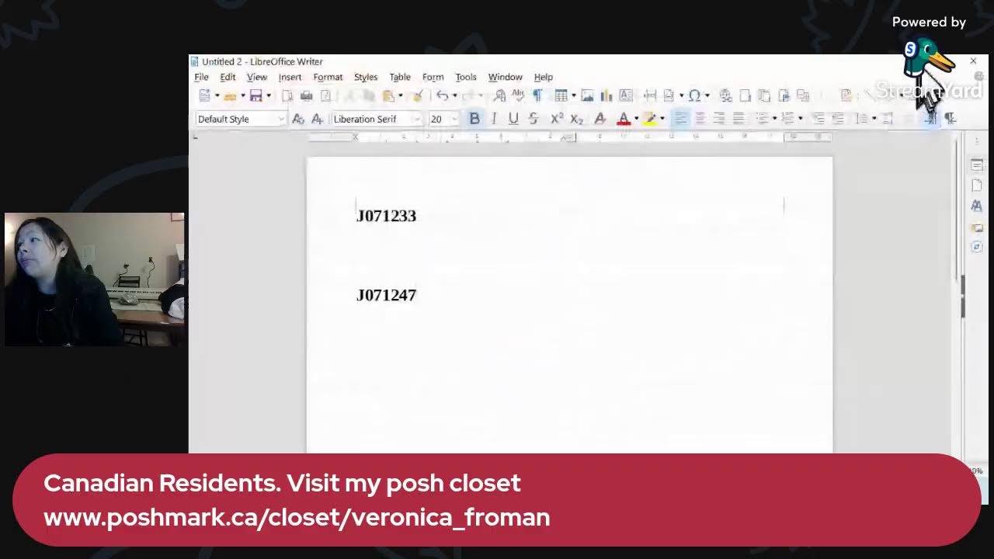Open the Form menu

point(433,77)
